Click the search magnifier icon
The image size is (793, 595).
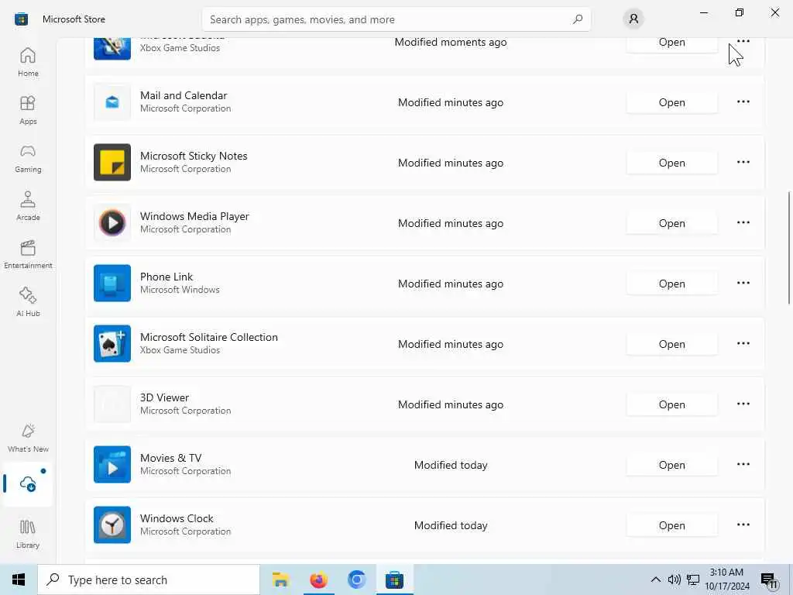578,19
